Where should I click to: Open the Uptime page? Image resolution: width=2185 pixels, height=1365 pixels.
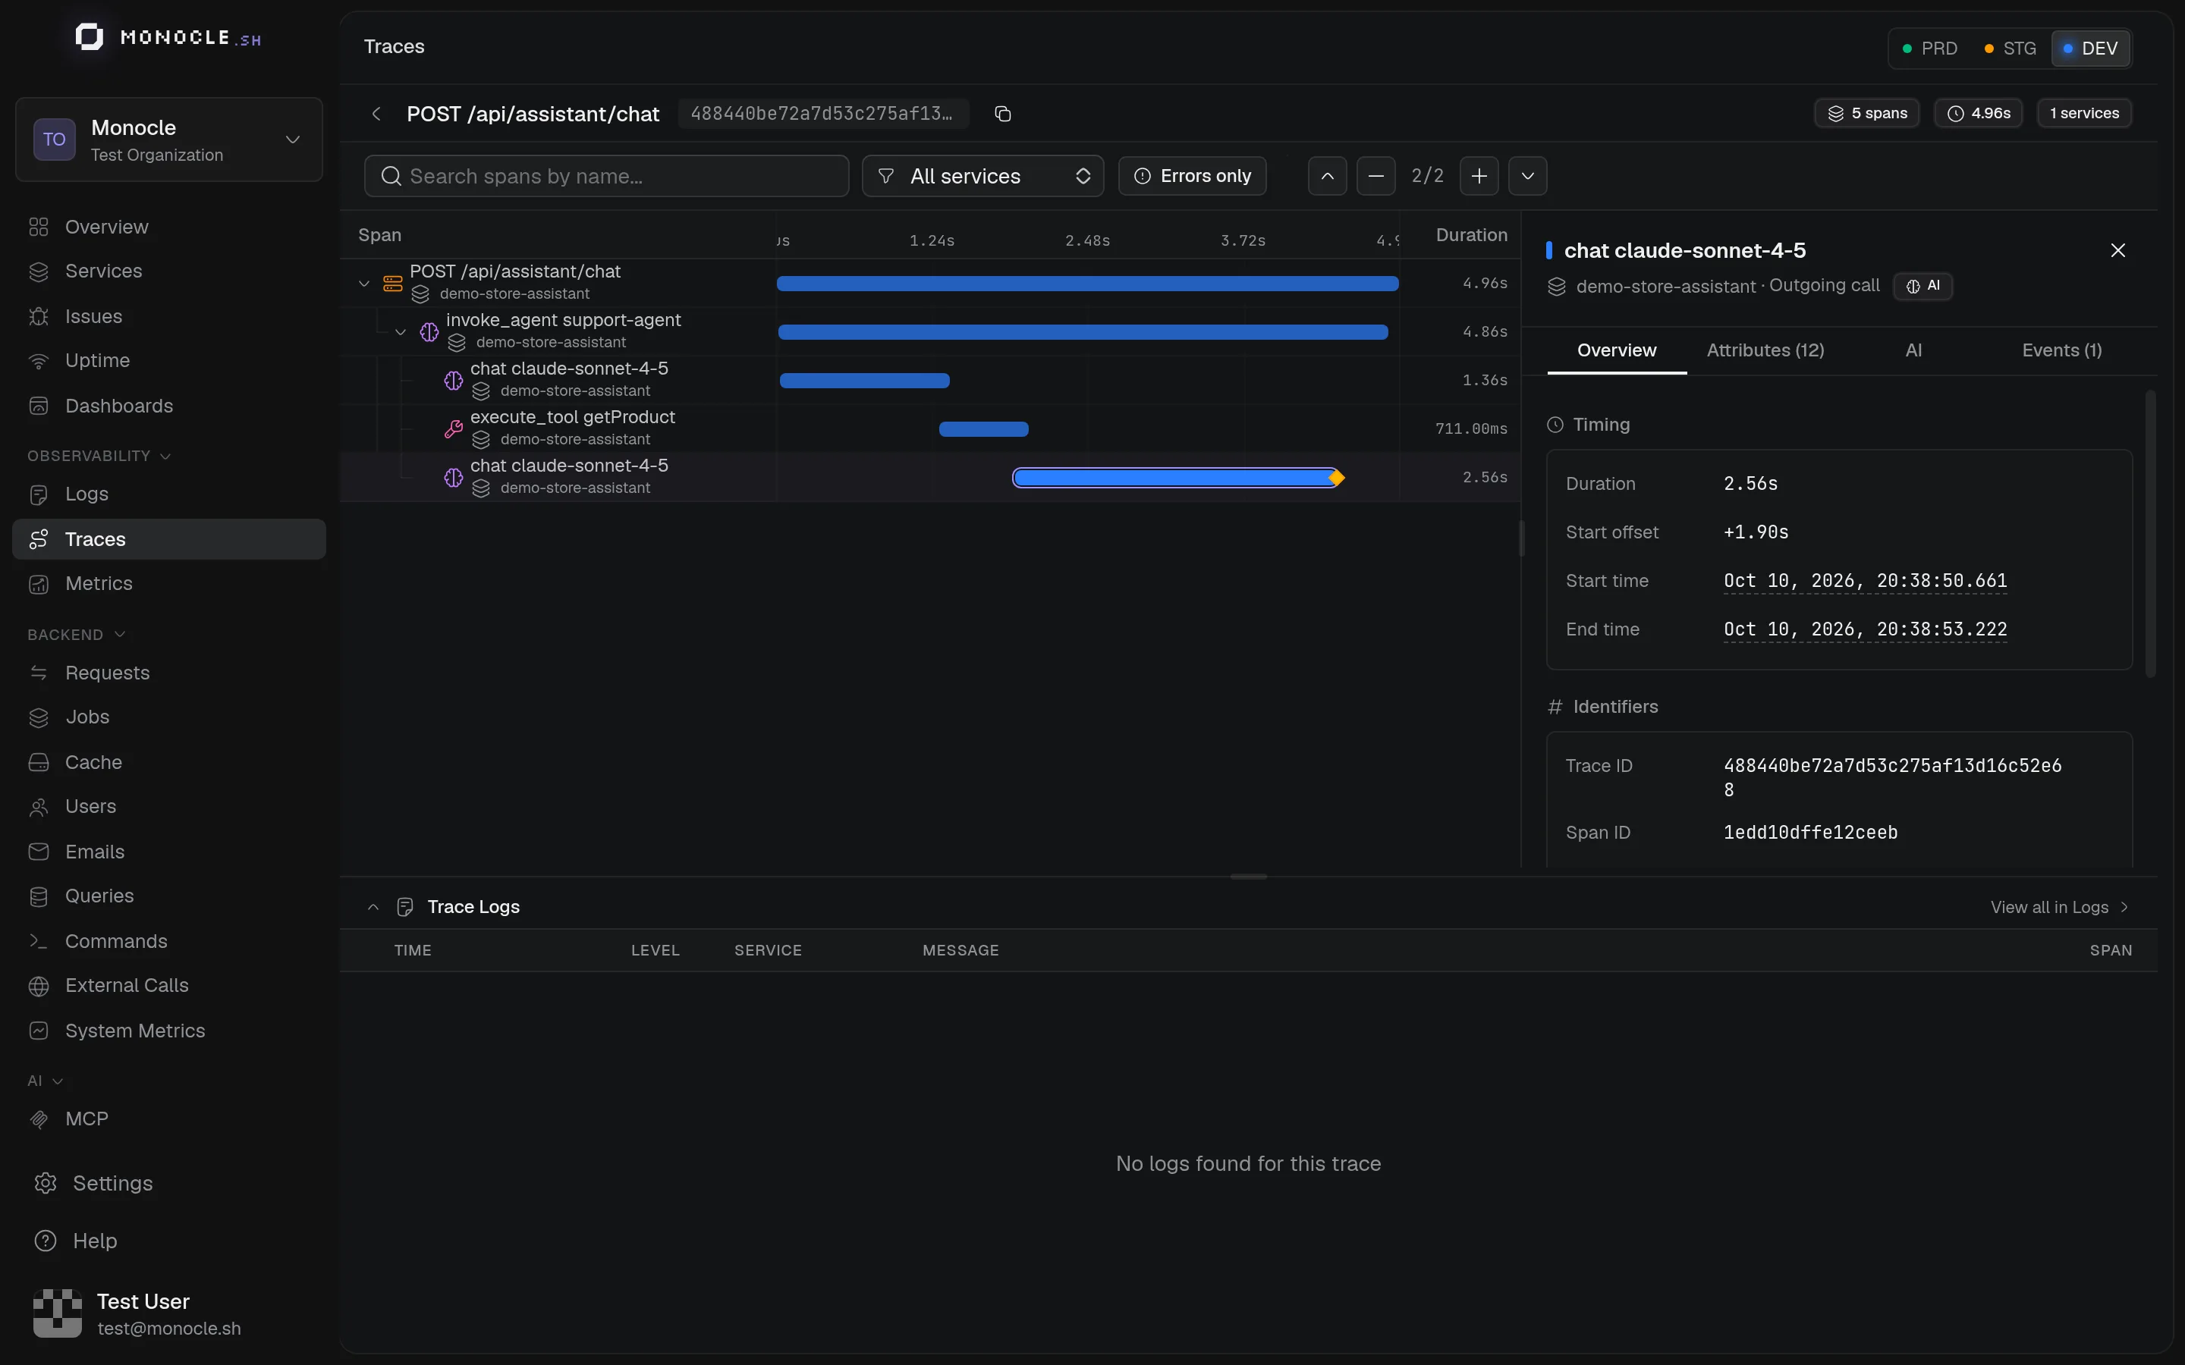click(169, 360)
